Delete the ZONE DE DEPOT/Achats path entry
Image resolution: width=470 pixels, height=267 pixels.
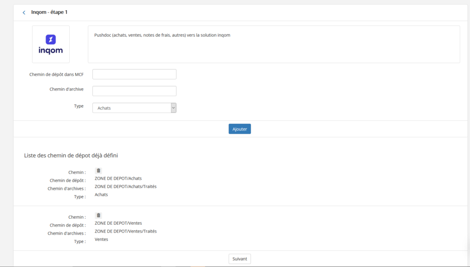98,170
